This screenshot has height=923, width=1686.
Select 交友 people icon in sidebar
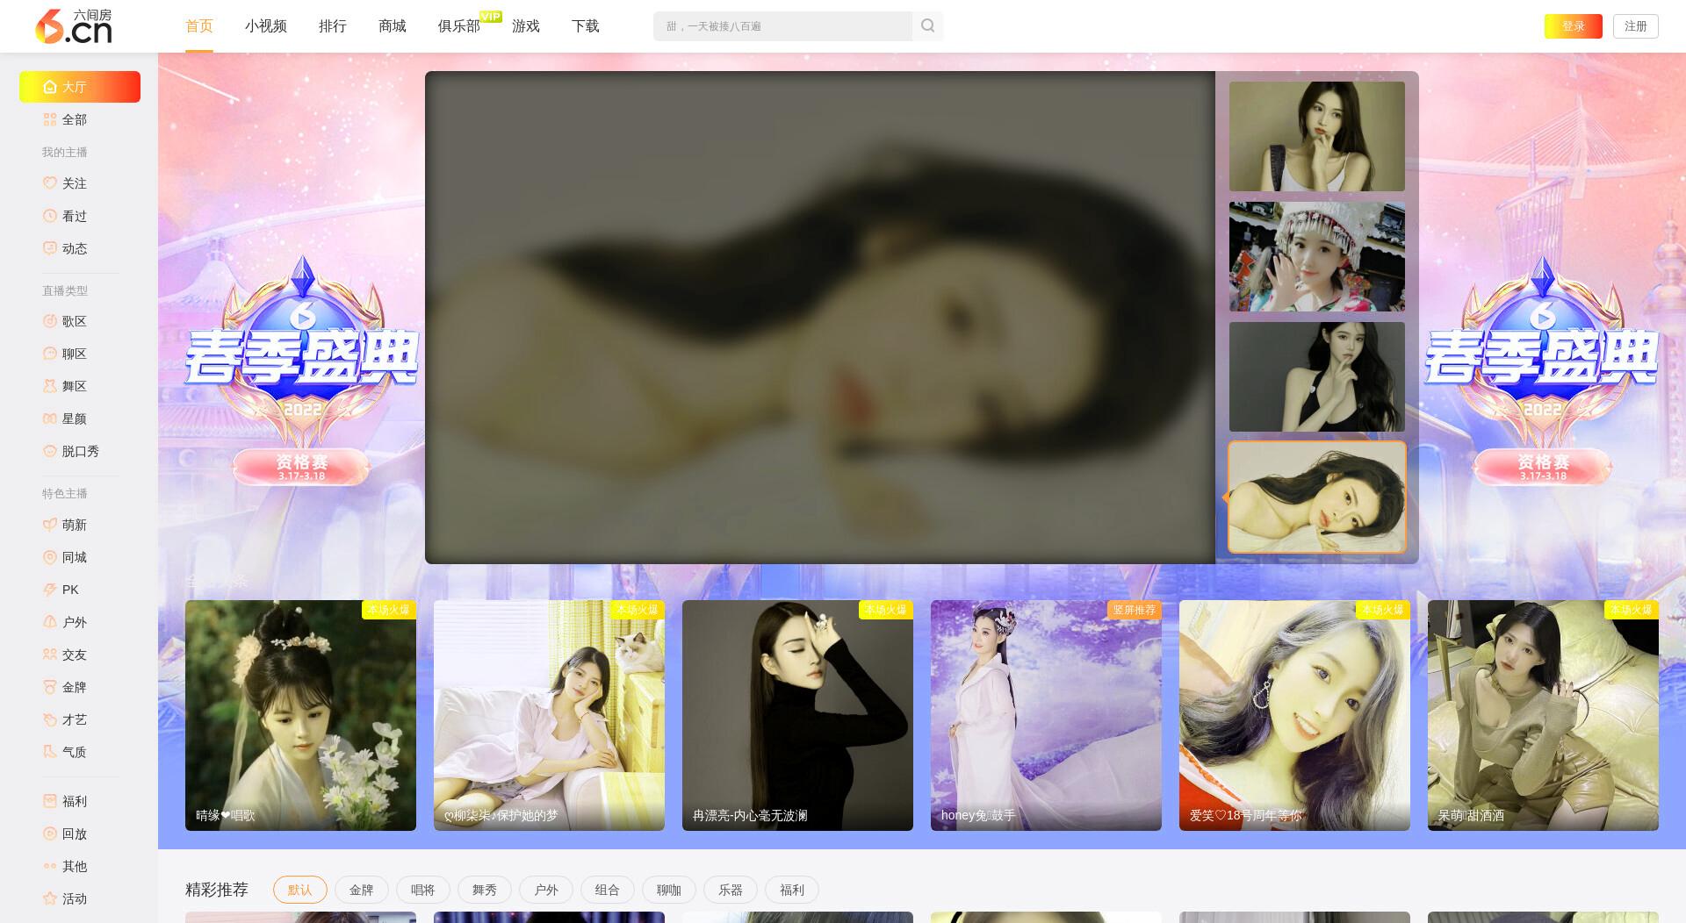tap(50, 655)
